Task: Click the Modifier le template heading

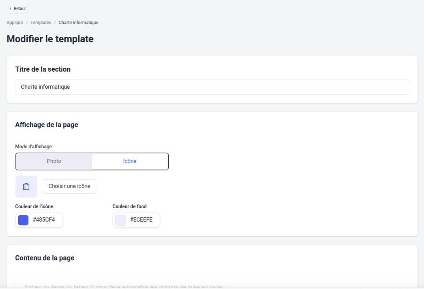Action: [50, 39]
